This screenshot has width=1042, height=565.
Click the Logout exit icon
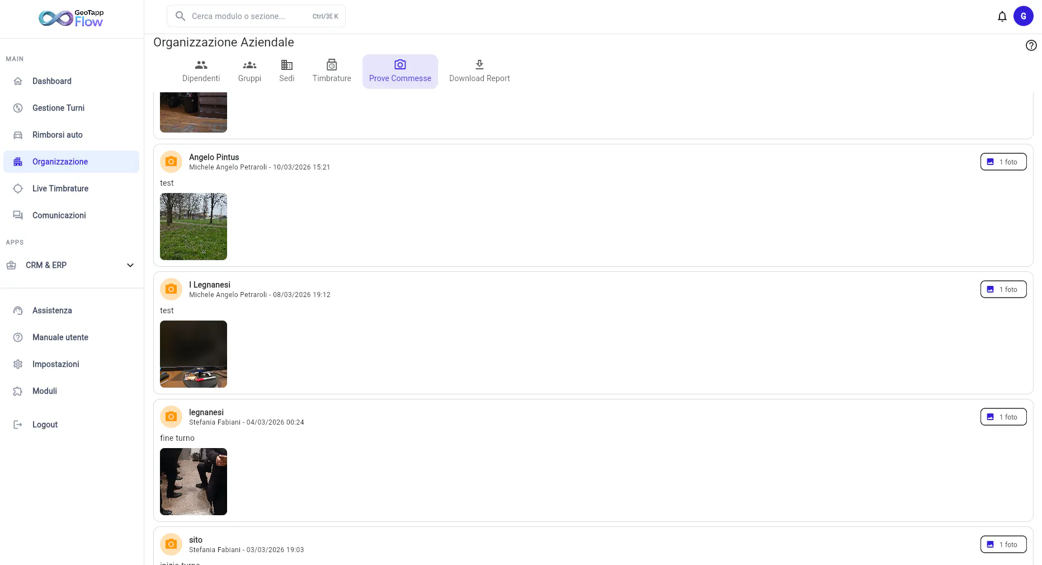coord(18,425)
